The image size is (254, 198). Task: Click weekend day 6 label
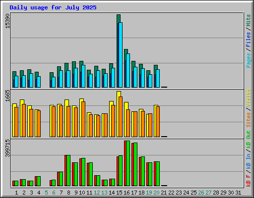click(54, 193)
